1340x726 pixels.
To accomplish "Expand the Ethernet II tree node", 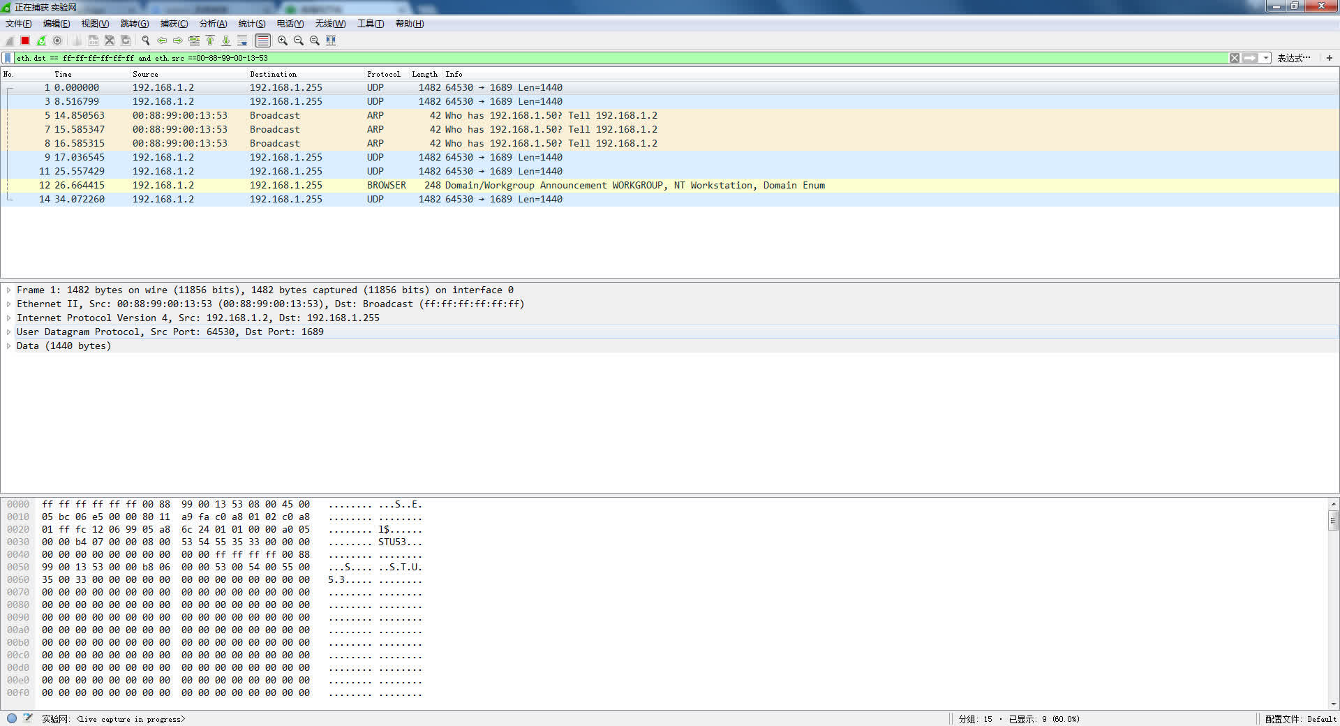I will [x=8, y=304].
